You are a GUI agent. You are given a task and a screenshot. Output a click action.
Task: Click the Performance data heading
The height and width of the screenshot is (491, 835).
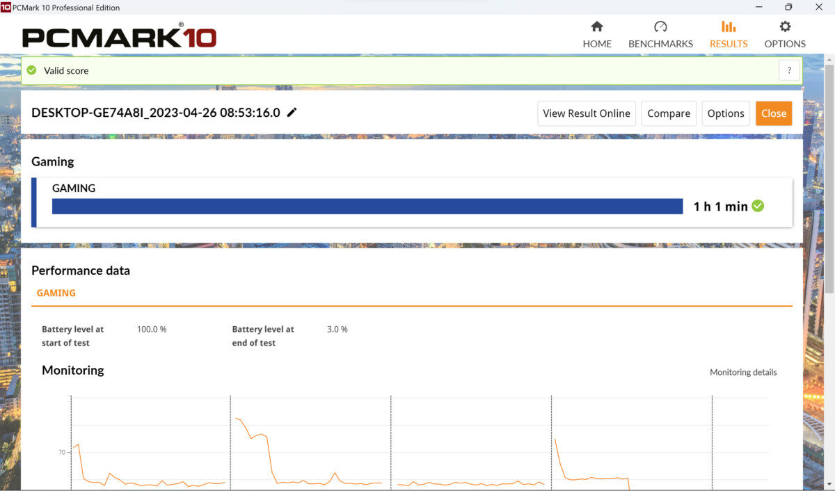tap(81, 271)
